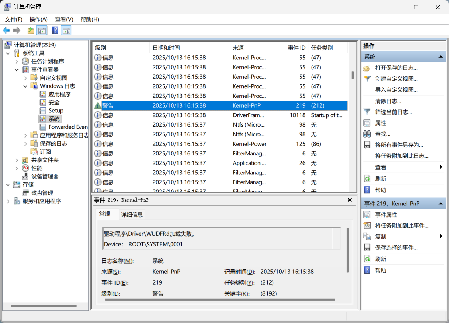Collapse the 事件查看器 node arrow

17,70
